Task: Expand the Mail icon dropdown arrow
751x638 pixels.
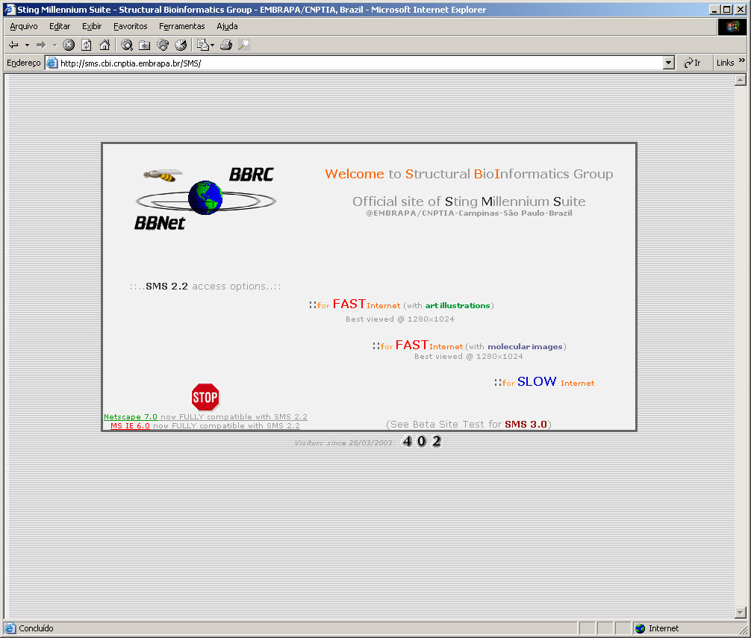Action: point(212,46)
